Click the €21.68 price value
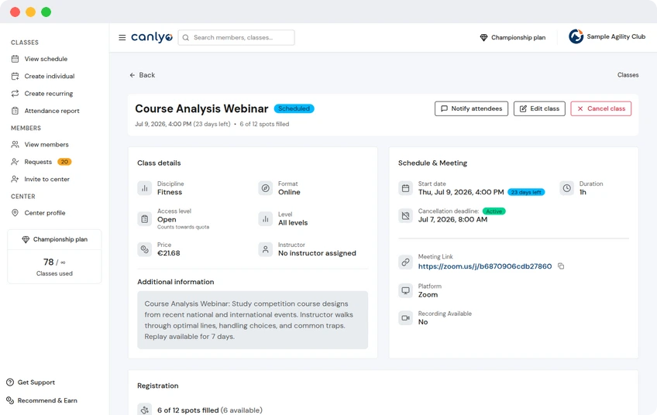Screen dimensions: 657x415 coord(168,253)
